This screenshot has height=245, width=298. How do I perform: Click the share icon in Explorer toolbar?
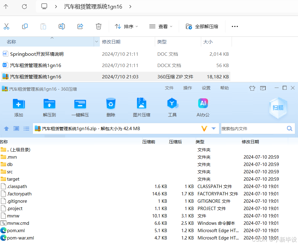[80, 26]
